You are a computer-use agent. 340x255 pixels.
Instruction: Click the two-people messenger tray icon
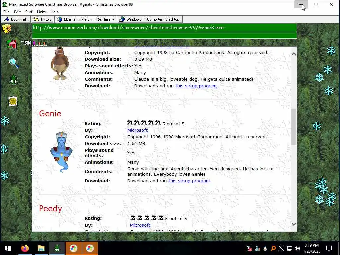pyautogui.click(x=257, y=248)
